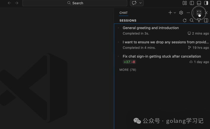Viewport: 210px width, 129px height.
Task: Go forward with the right arrow
Action: click(17, 3)
